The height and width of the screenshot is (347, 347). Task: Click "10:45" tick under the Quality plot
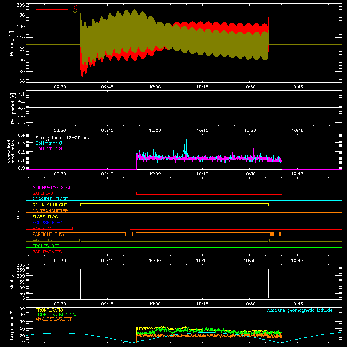[297, 304]
